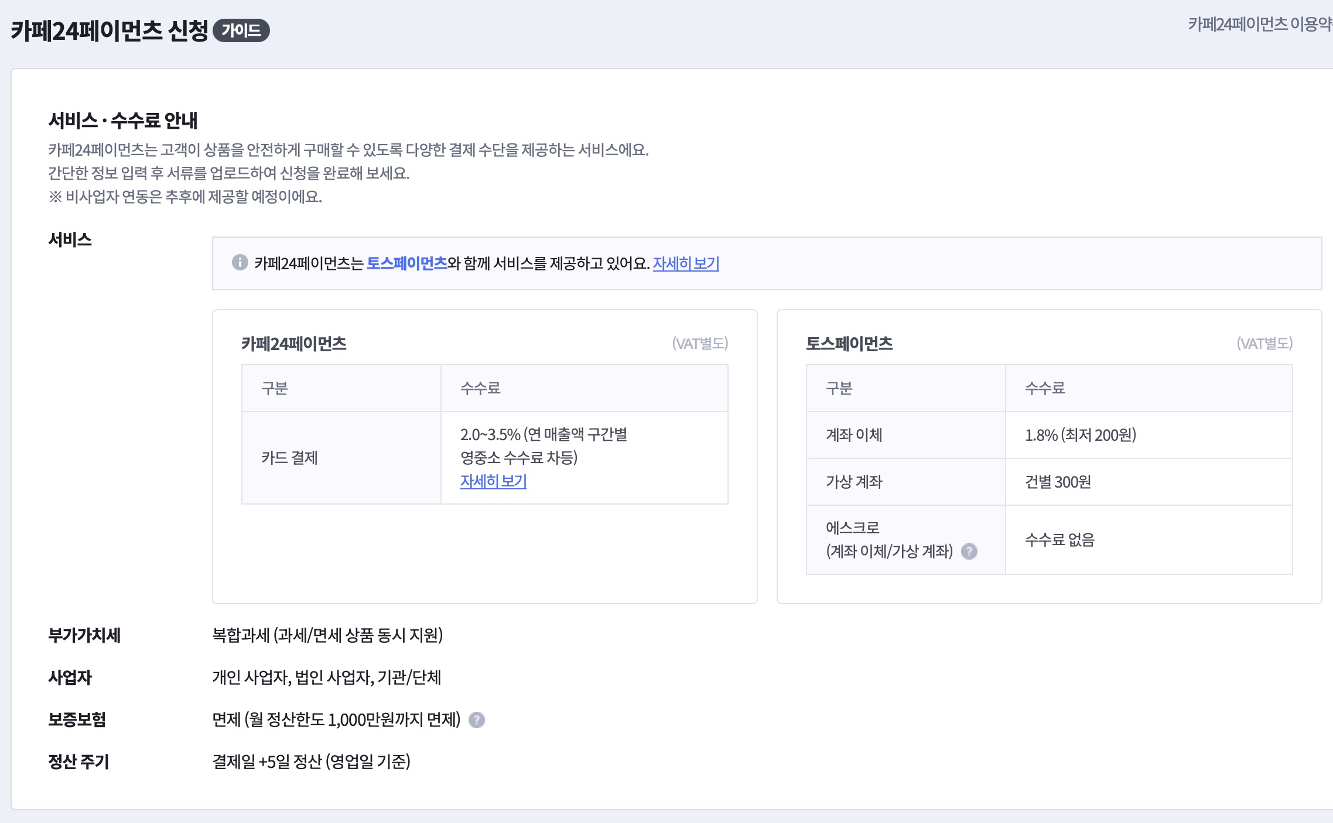Open 자세히 보기 link in the notice banner
This screenshot has width=1333, height=823.
685,263
